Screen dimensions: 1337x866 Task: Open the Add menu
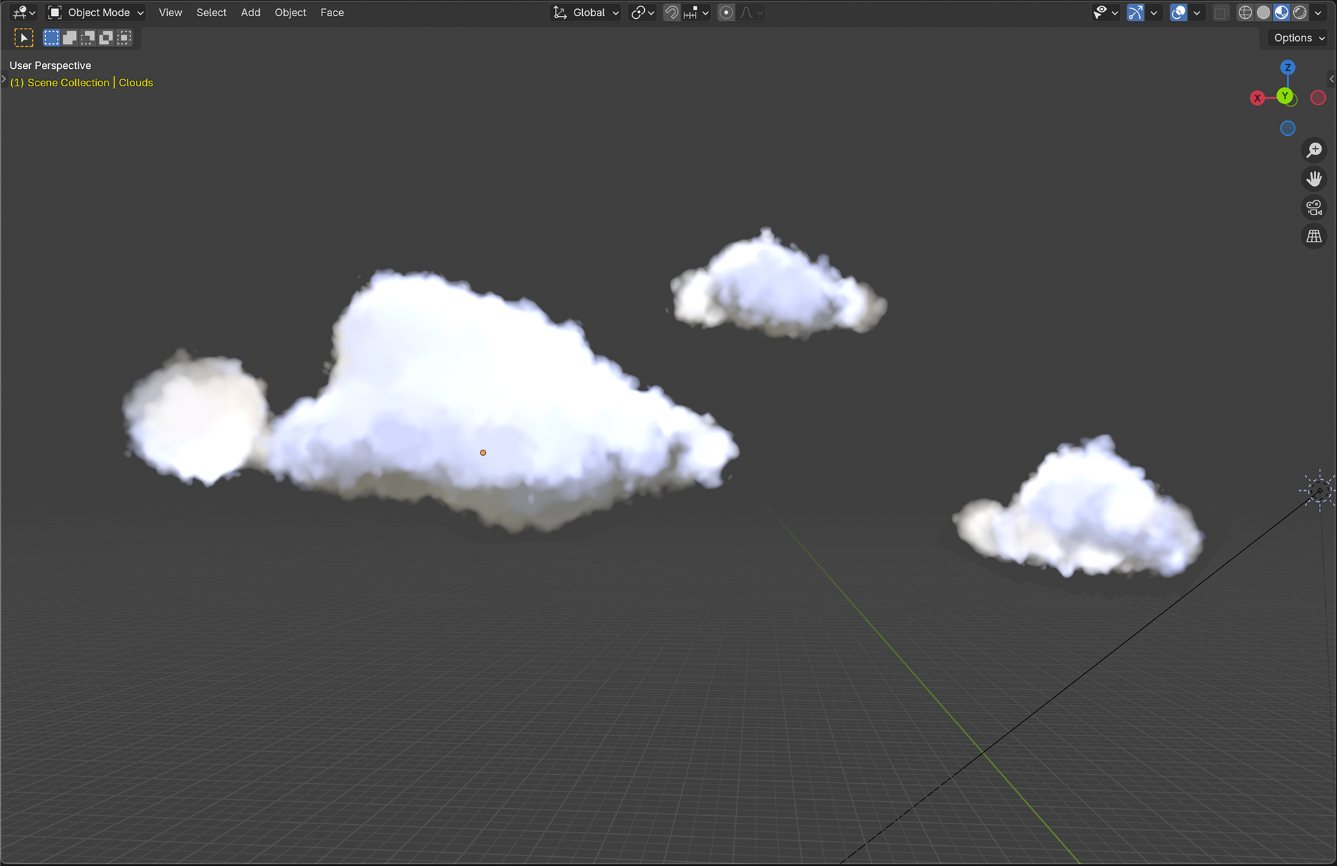[250, 13]
